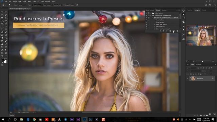Open the Timeline panel label at bottom
This screenshot has width=217, height=122.
[x=12, y=115]
